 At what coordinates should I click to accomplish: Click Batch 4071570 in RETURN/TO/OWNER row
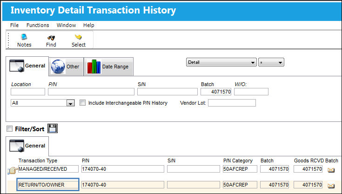[x=275, y=185]
